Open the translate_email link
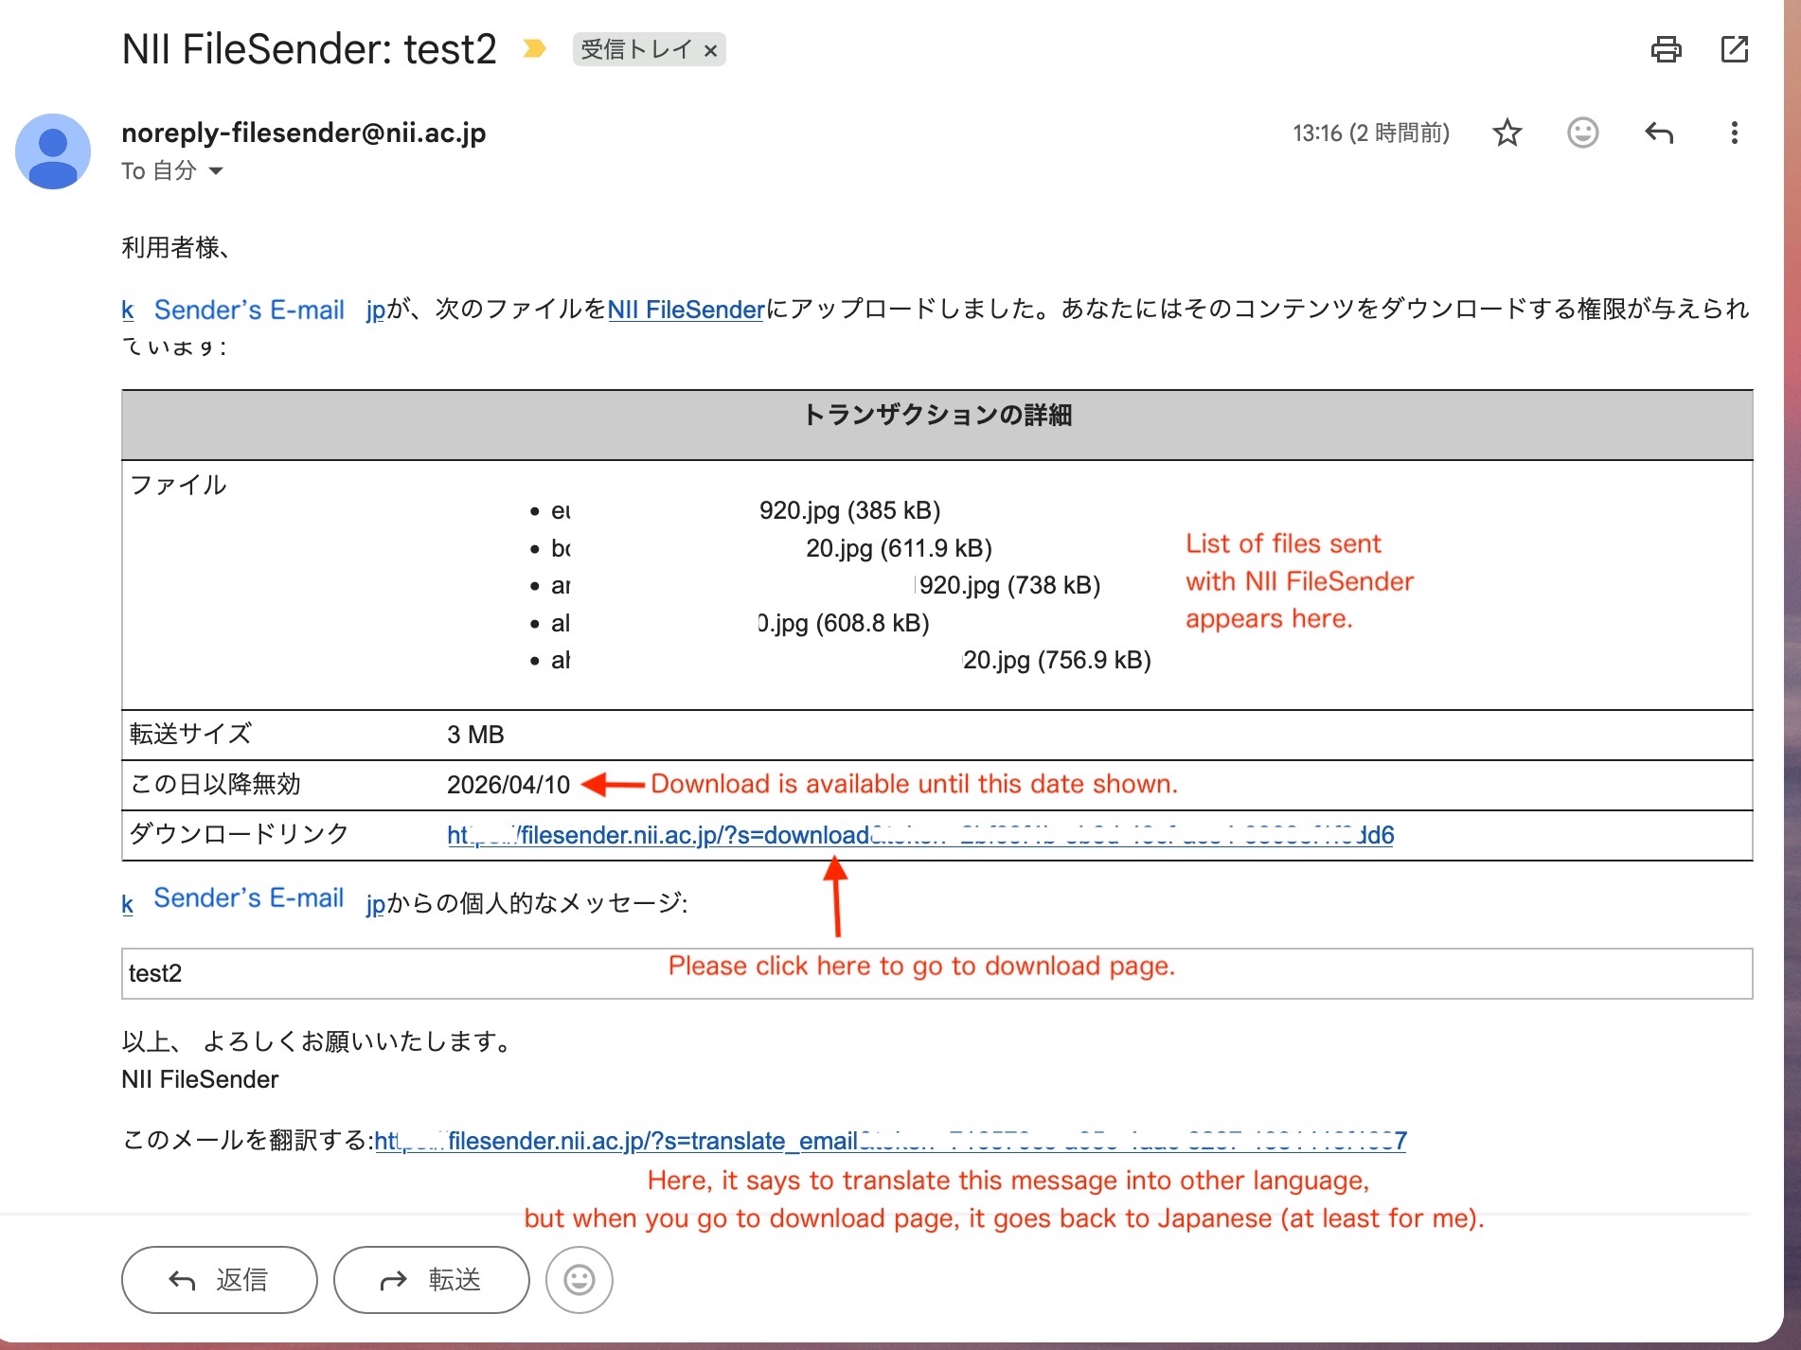Screen dimensions: 1801x1350 (x=889, y=1141)
